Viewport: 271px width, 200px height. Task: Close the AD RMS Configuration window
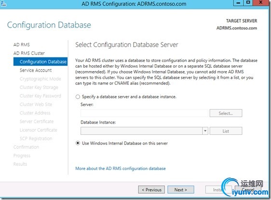tap(261, 3)
